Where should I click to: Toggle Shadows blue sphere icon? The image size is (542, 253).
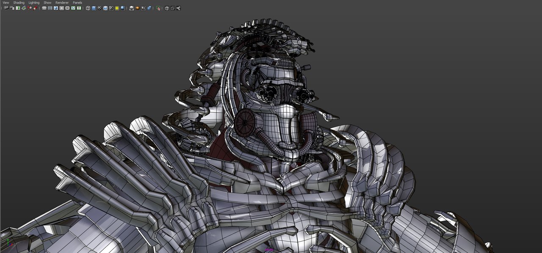tap(123, 8)
